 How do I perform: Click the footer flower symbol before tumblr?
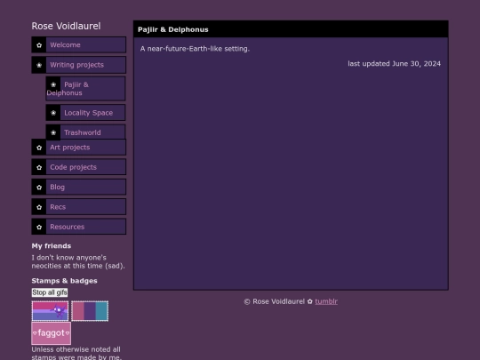pyautogui.click(x=310, y=301)
